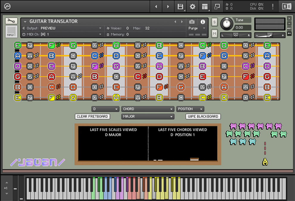This screenshot has height=201, width=295.
Task: Select next instrument via header right arrow
Action: (x=182, y=22)
